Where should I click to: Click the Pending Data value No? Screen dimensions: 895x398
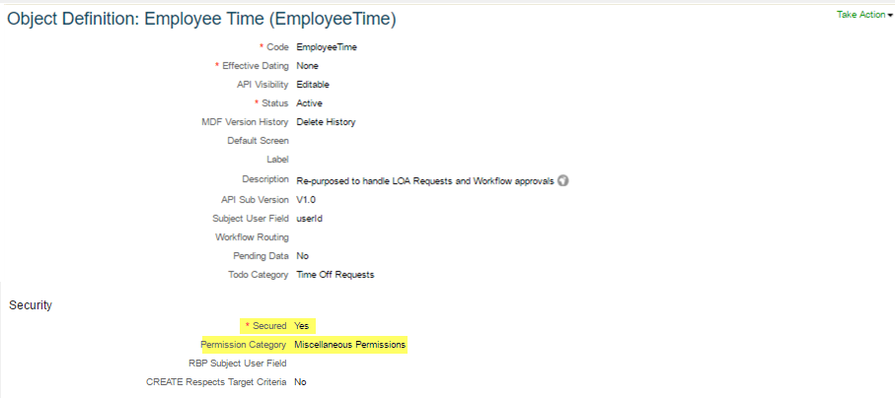[x=303, y=255]
